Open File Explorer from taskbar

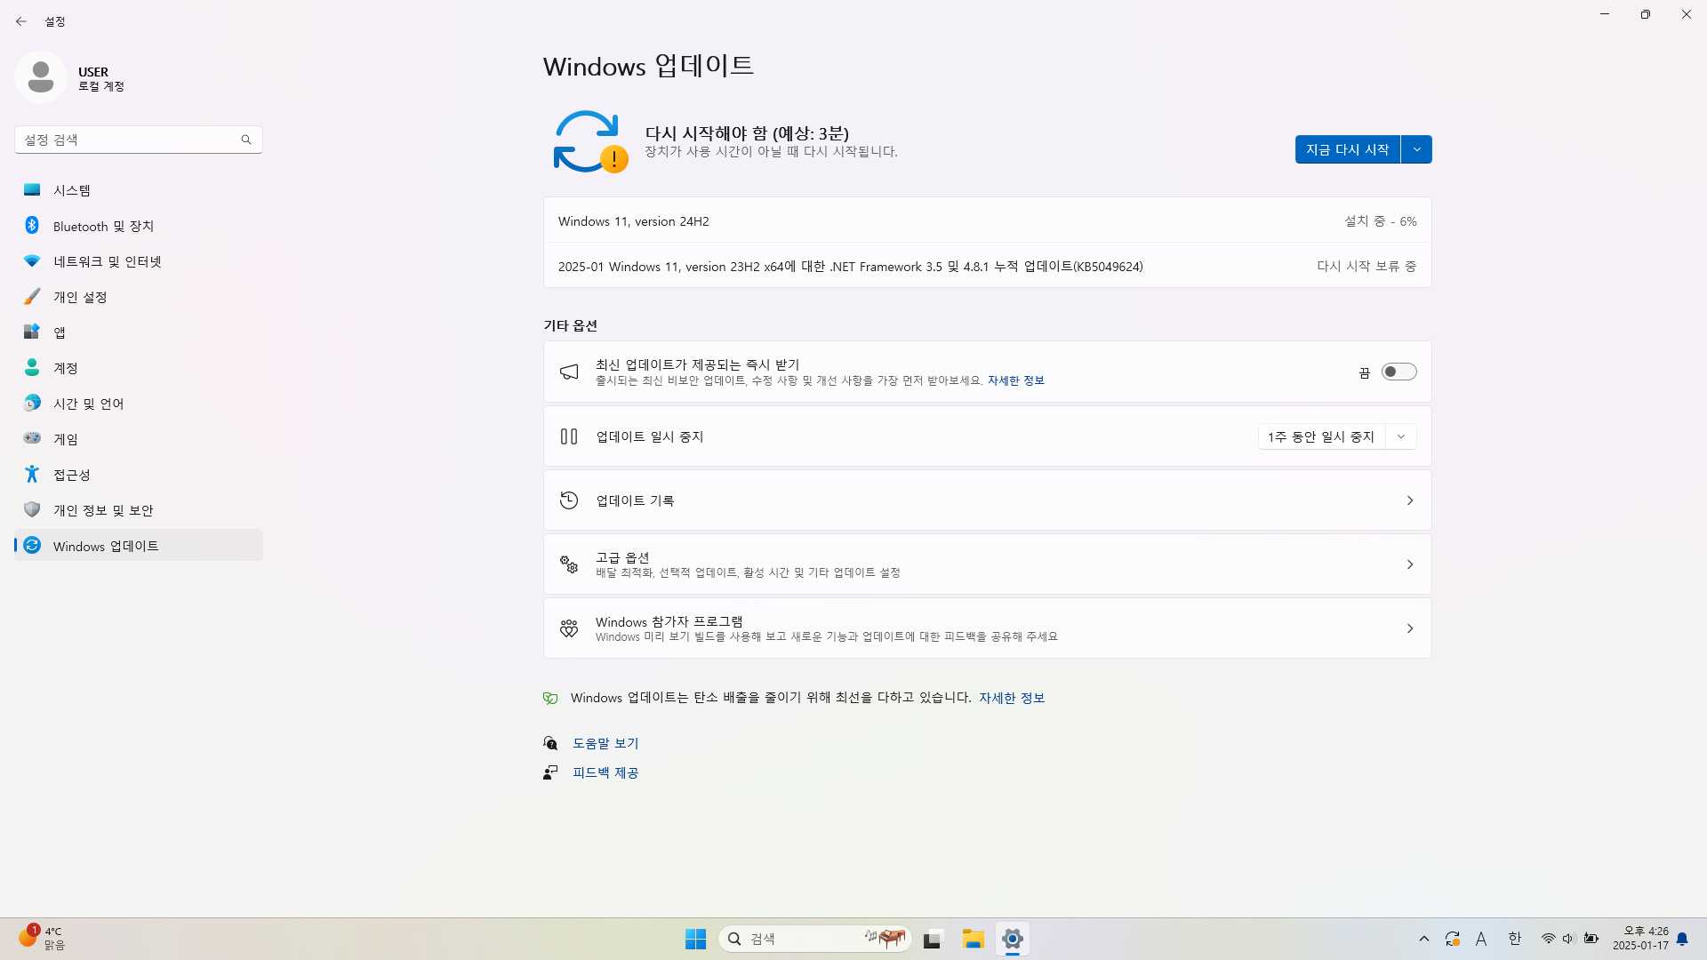click(x=973, y=939)
